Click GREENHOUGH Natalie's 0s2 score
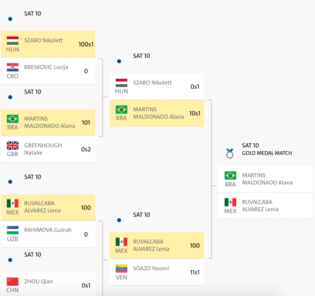The width and height of the screenshot is (315, 296). click(x=86, y=149)
